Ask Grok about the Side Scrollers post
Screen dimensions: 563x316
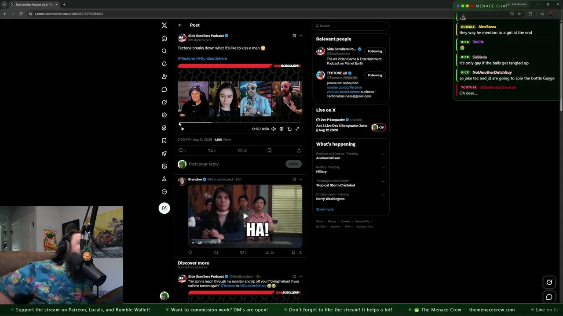click(x=294, y=36)
